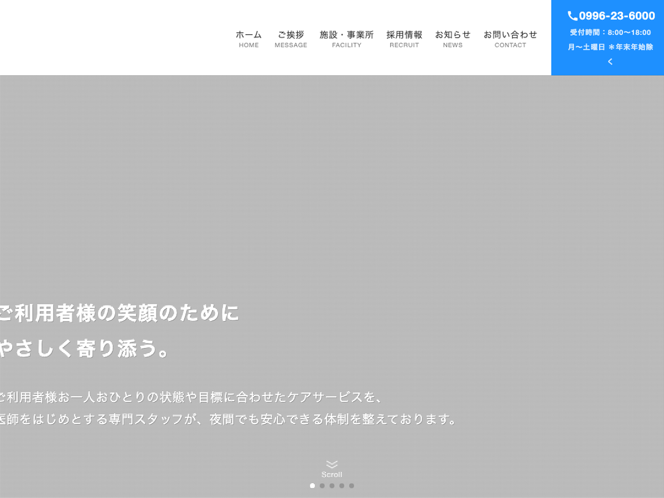This screenshot has height=498, width=664.
Task: Go to the fifth slide dot
Action: click(x=351, y=486)
